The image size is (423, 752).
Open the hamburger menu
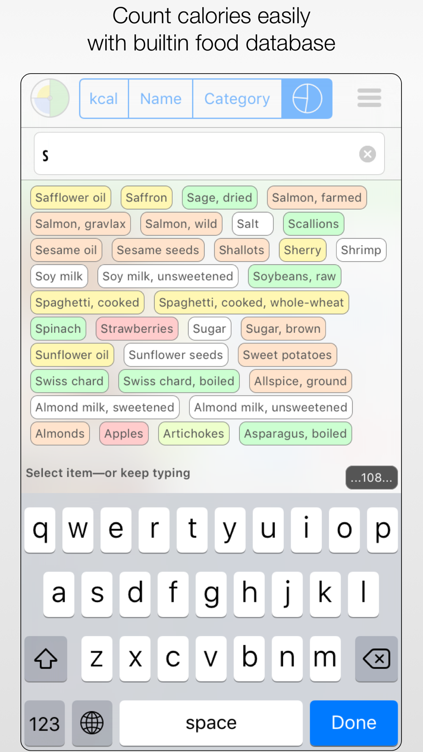coord(369,98)
